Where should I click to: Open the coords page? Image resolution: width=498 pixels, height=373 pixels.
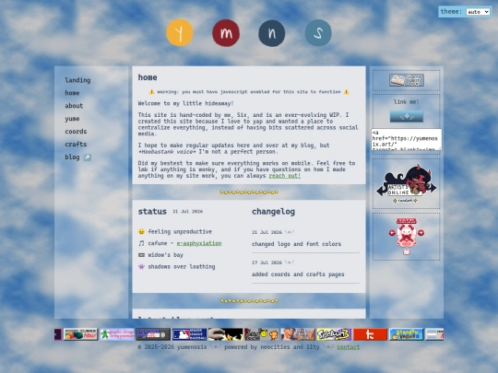[76, 132]
